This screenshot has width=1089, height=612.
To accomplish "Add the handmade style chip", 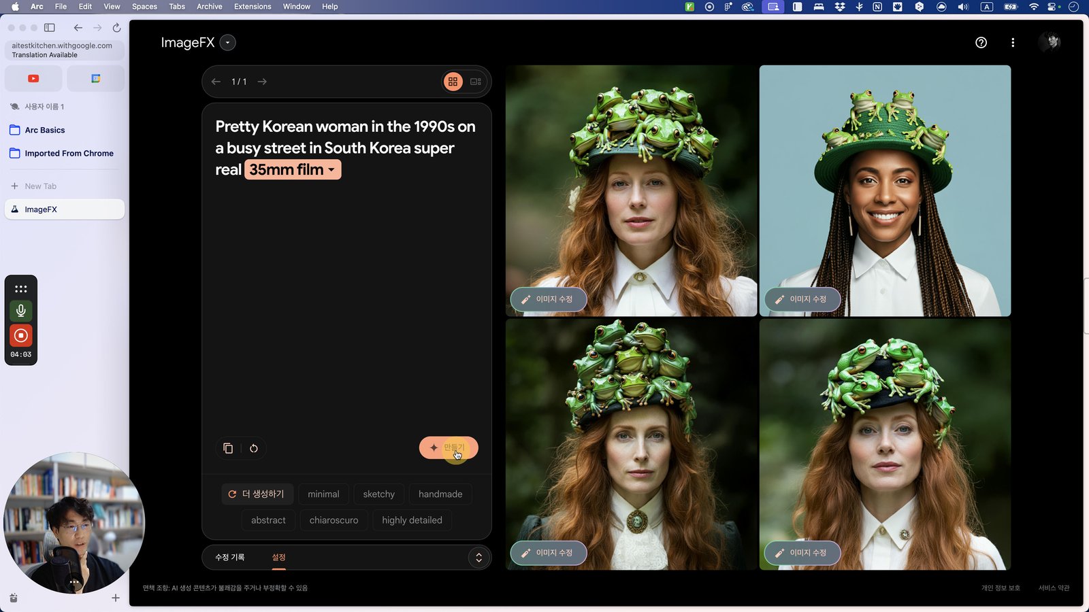I will tap(440, 494).
